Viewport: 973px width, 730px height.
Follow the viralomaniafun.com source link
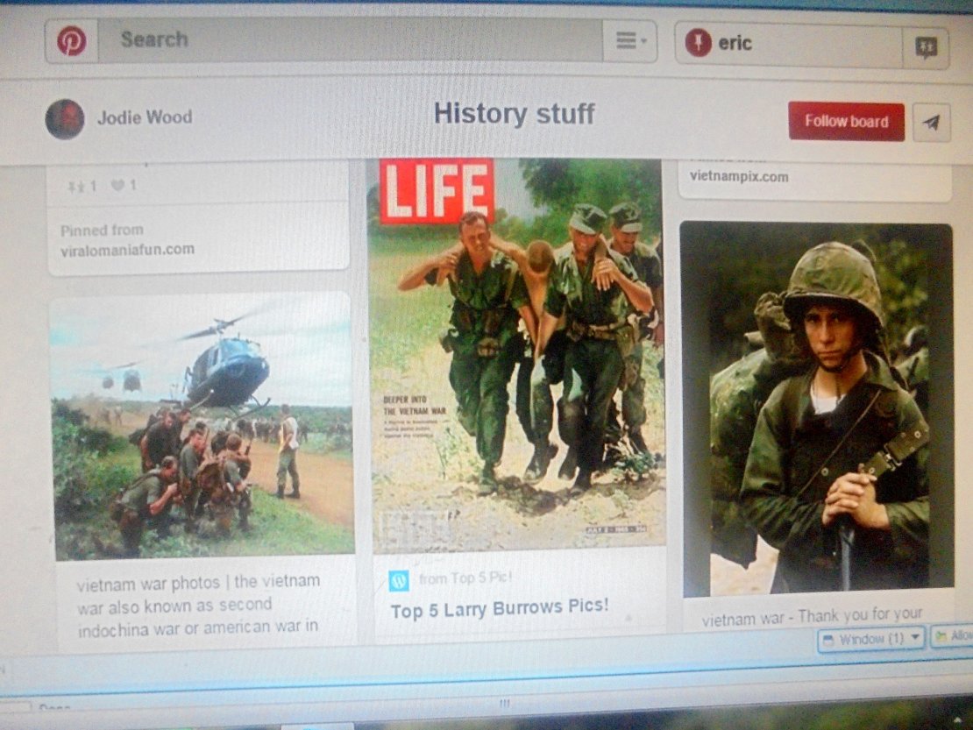tap(127, 250)
